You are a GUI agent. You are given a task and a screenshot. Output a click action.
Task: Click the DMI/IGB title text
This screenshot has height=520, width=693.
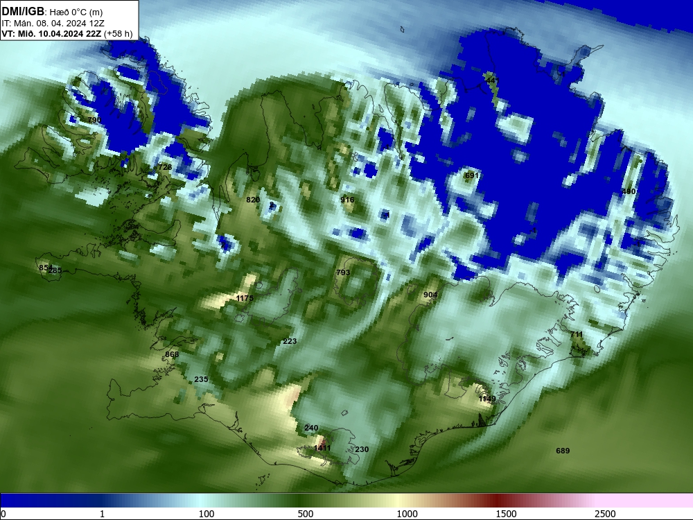pyautogui.click(x=23, y=11)
